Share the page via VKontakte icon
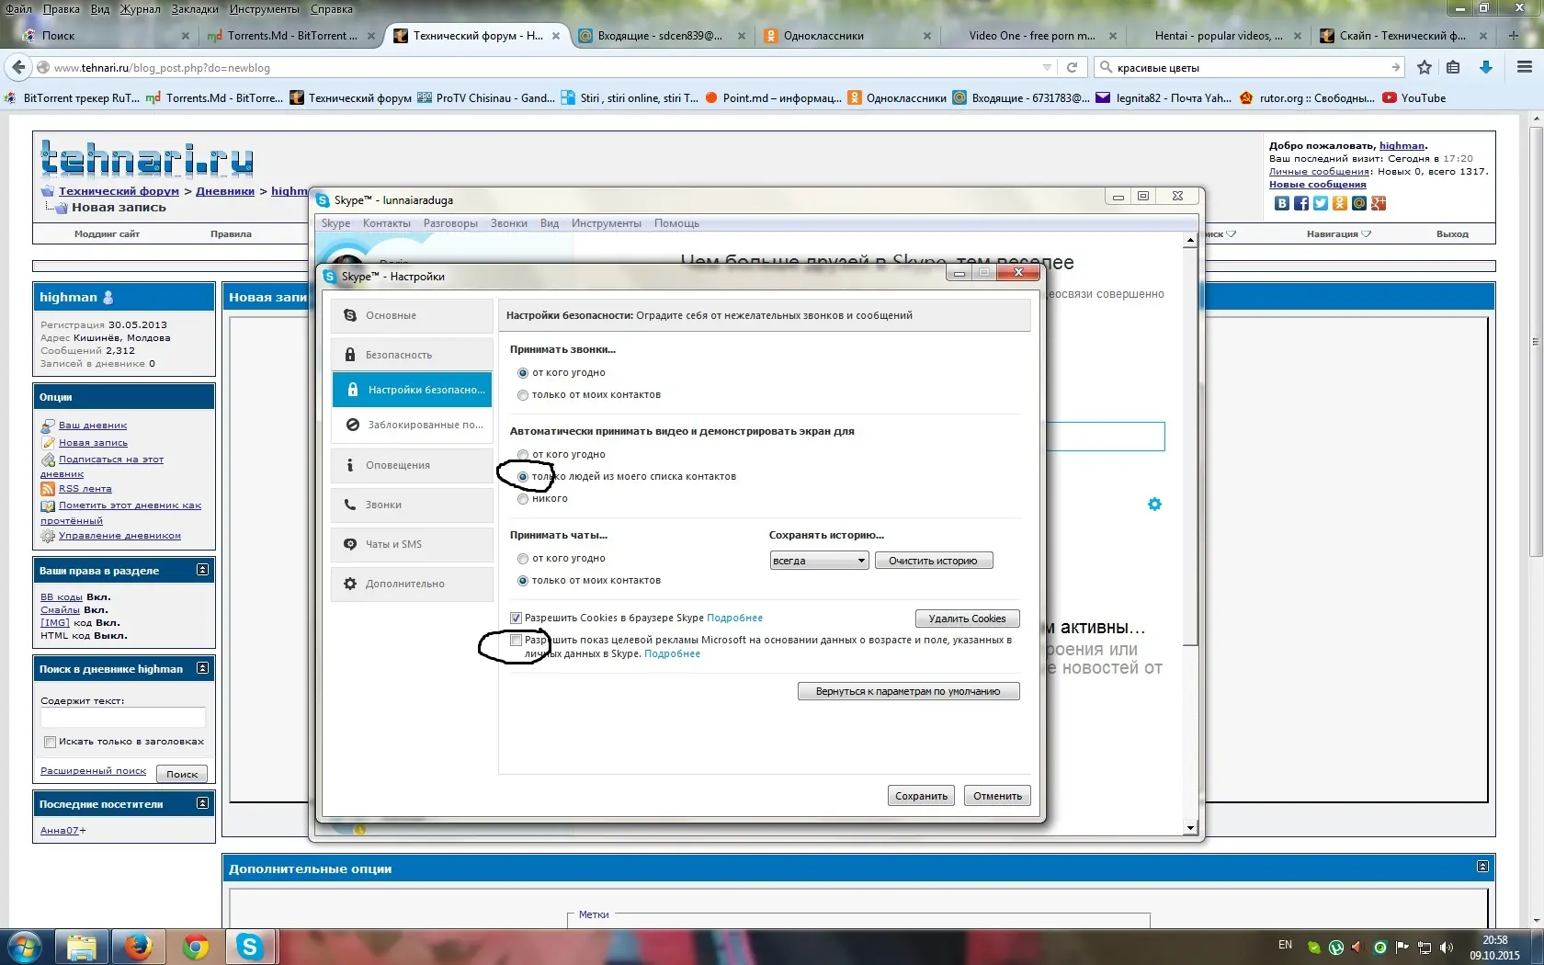 coord(1282,203)
